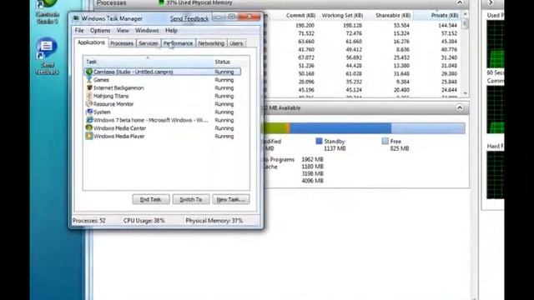Click the Windows Media Player task icon
The height and width of the screenshot is (300, 534).
pyautogui.click(x=89, y=136)
